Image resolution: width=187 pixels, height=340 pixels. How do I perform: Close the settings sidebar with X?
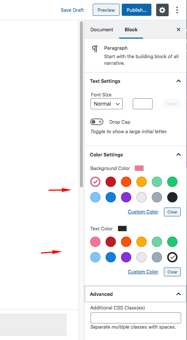click(179, 29)
